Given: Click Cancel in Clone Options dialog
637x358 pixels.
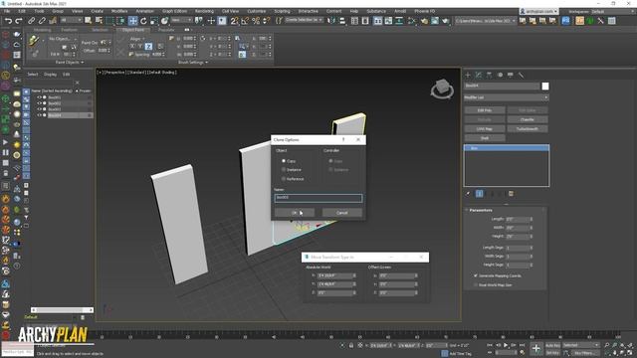Looking at the screenshot, I should pos(342,213).
